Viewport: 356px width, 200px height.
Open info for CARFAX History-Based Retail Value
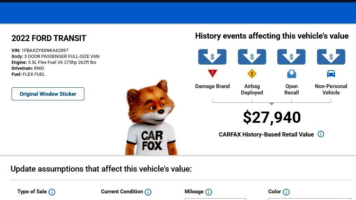(x=321, y=134)
